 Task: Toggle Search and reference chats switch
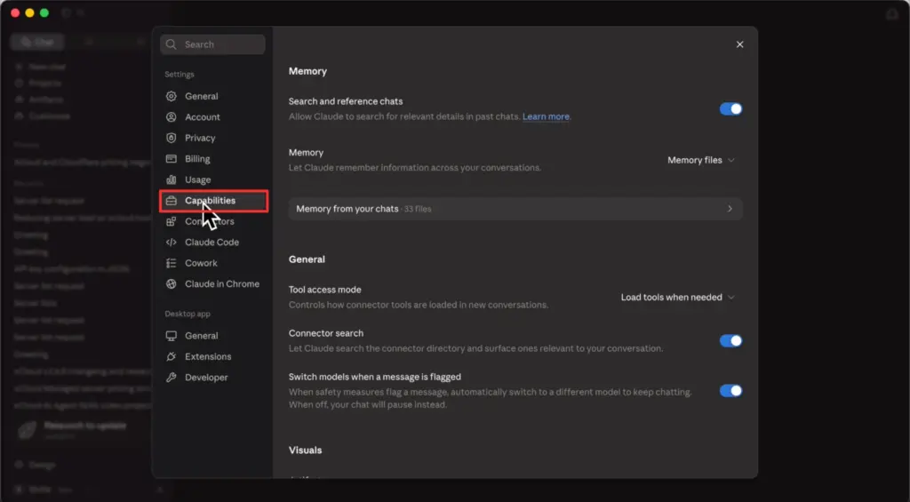coord(730,109)
